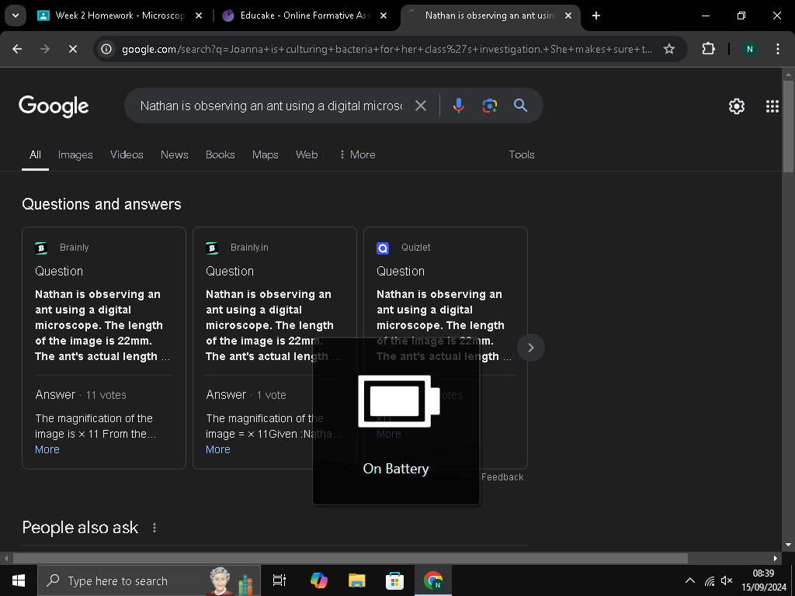Expand the More search filters menu

pyautogui.click(x=357, y=155)
